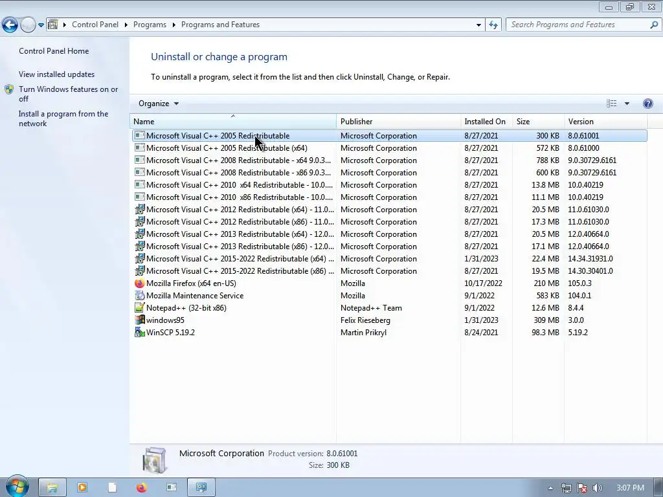
Task: Open the Organize dropdown menu
Action: pyautogui.click(x=159, y=104)
